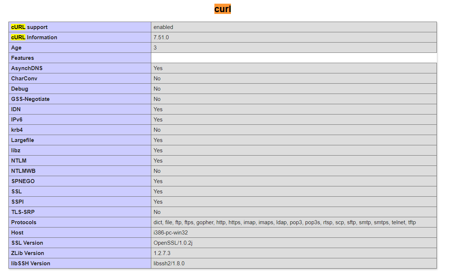The height and width of the screenshot is (273, 449).
Task: Click the "krb4" label cell
Action: (80, 130)
